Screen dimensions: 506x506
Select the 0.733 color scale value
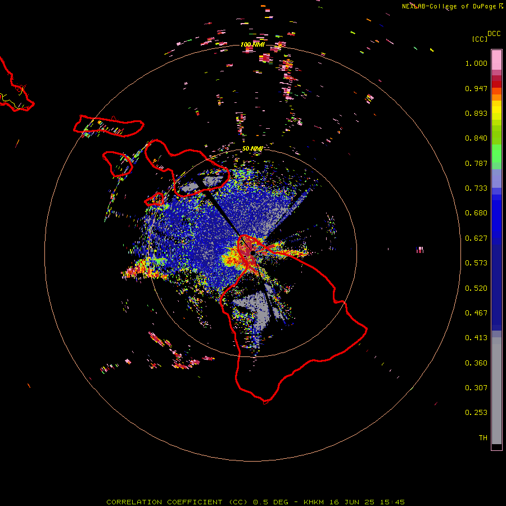[476, 188]
